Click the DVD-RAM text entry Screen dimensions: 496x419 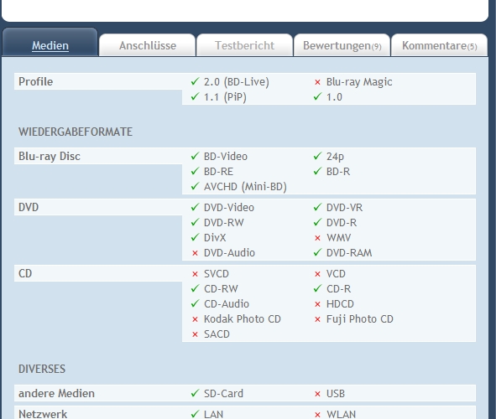(x=349, y=252)
